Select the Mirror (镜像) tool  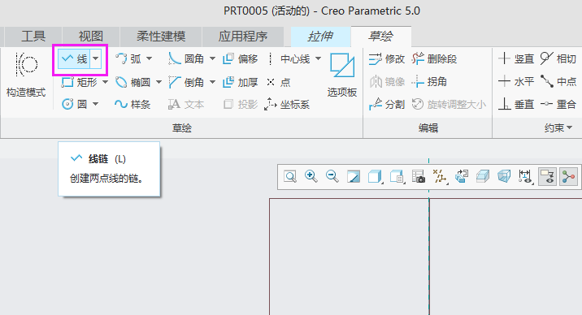tap(386, 81)
